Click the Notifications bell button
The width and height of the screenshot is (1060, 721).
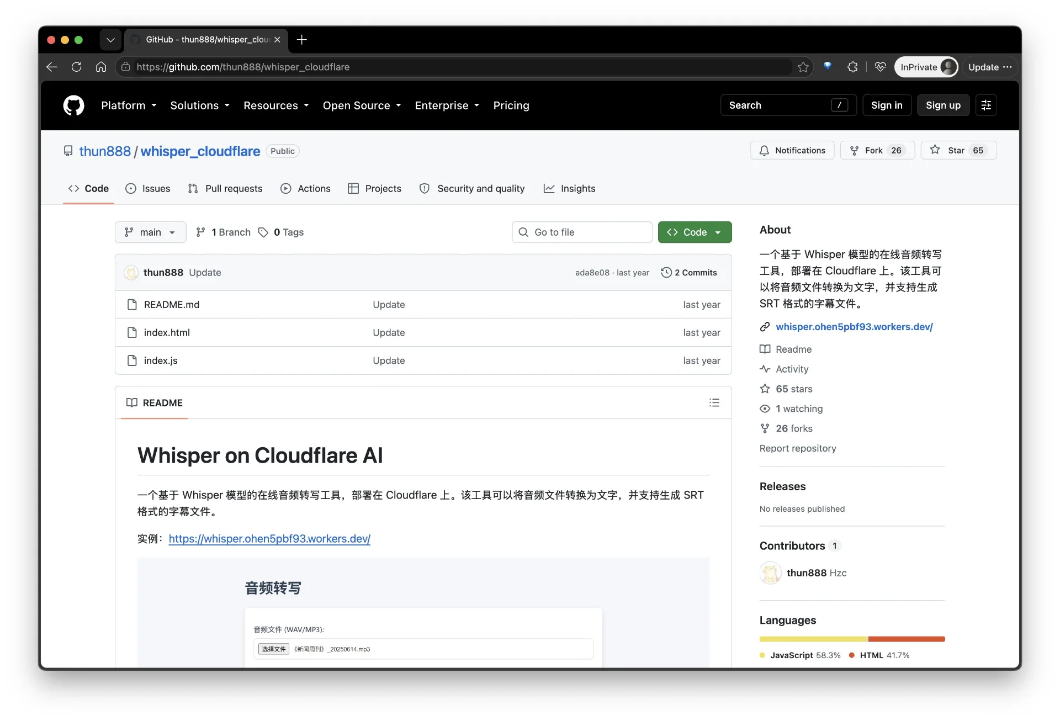pos(792,150)
